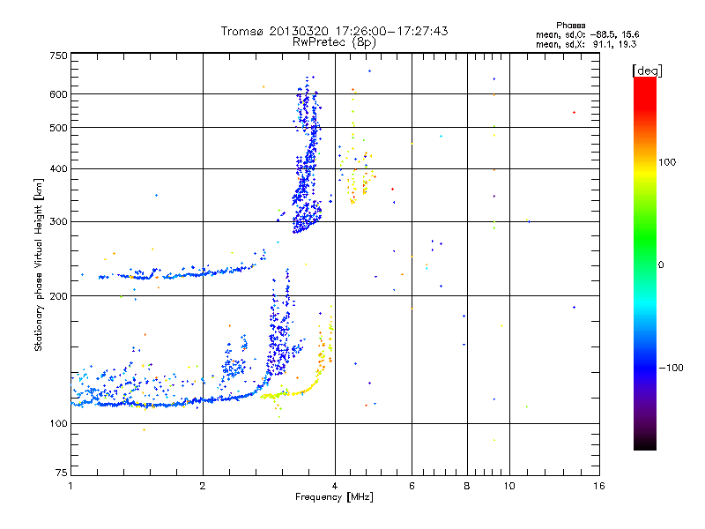Click the colorbar tick label '100'
This screenshot has height=529, width=705.
(667, 162)
